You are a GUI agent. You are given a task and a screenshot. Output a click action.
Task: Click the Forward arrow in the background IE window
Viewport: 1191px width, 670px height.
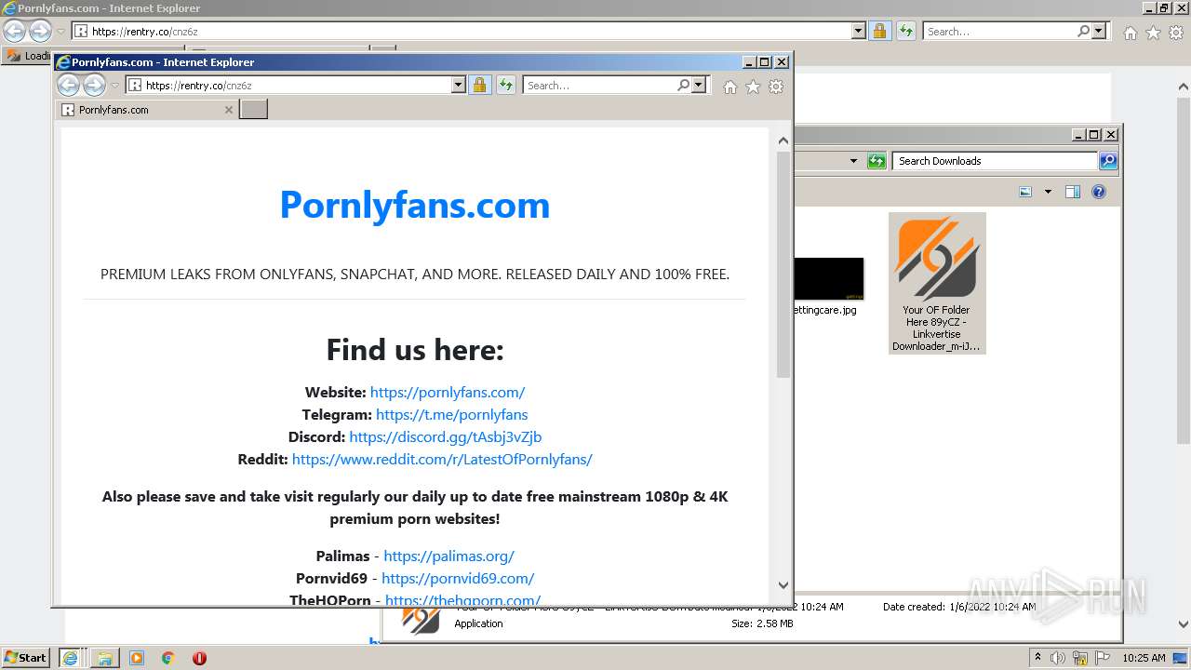point(40,32)
